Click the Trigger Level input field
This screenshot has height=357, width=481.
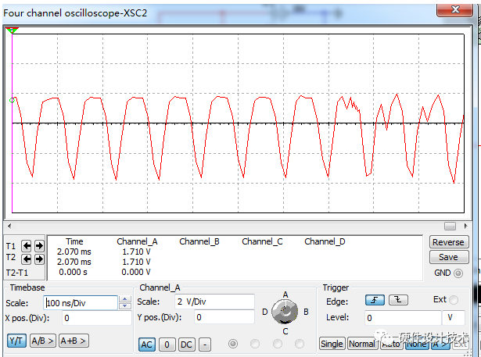403,318
